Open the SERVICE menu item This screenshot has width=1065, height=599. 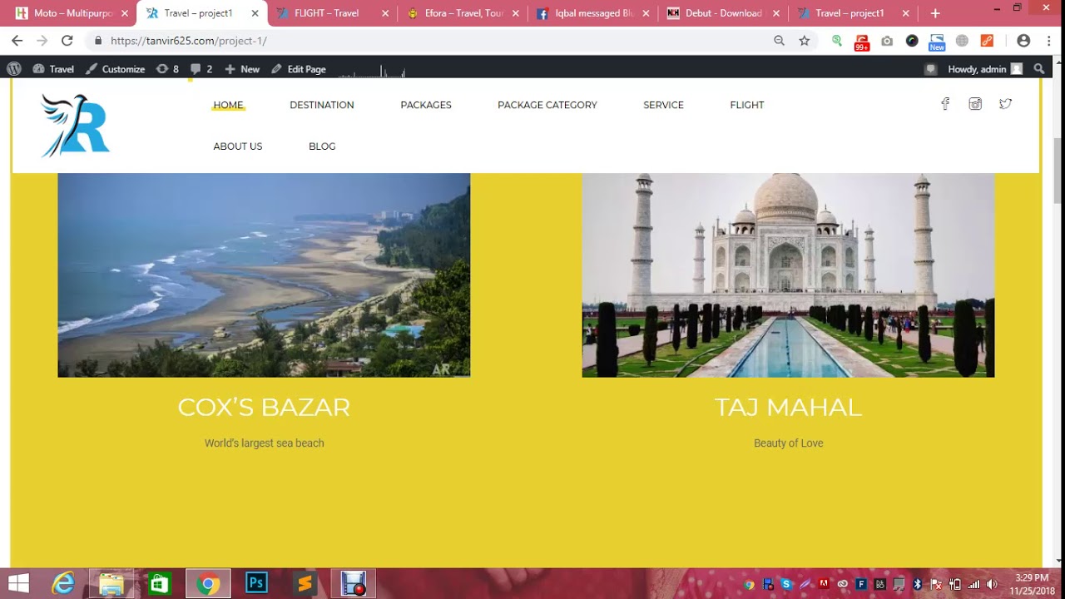coord(663,105)
